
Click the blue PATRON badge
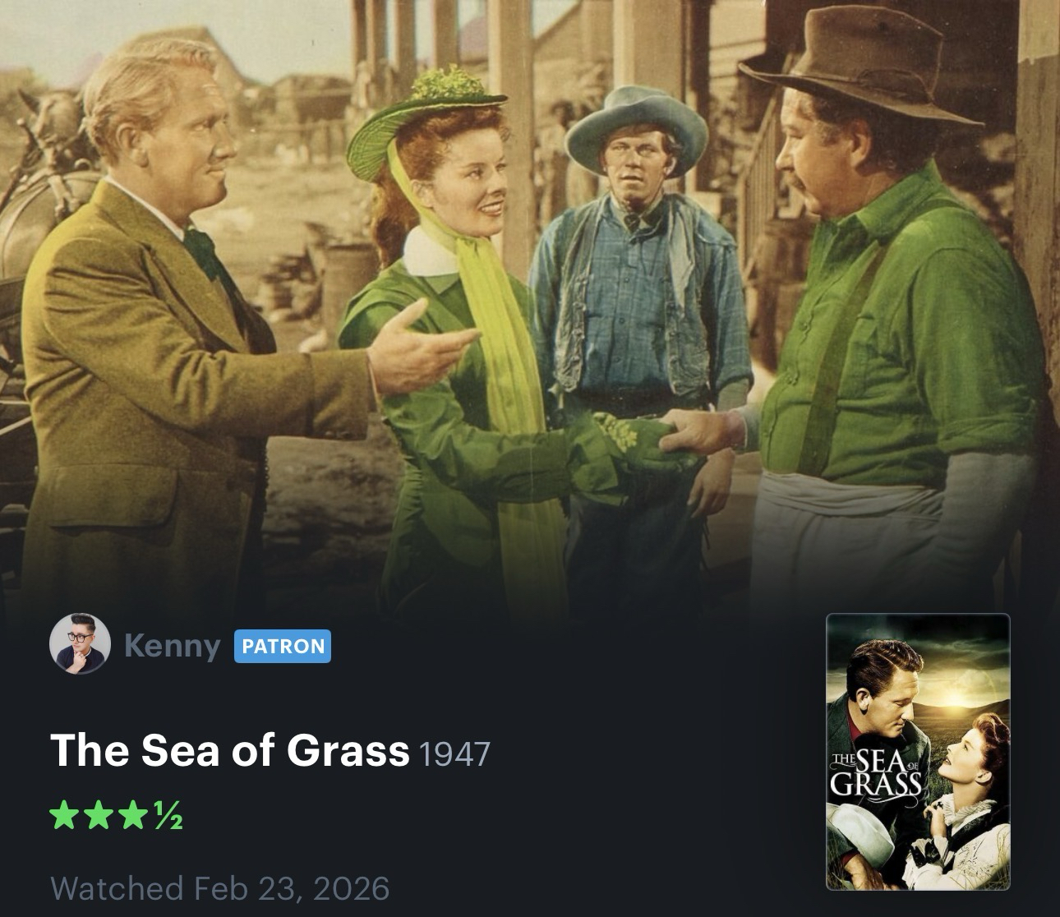click(283, 646)
